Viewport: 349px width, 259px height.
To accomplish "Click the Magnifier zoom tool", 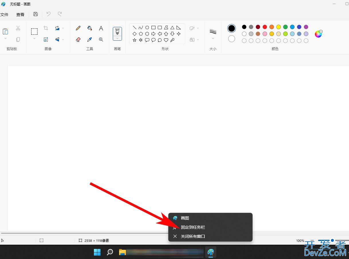I will coord(101,40).
